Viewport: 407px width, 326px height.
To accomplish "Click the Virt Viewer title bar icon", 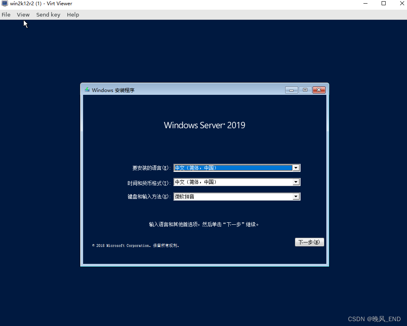I will (4, 4).
